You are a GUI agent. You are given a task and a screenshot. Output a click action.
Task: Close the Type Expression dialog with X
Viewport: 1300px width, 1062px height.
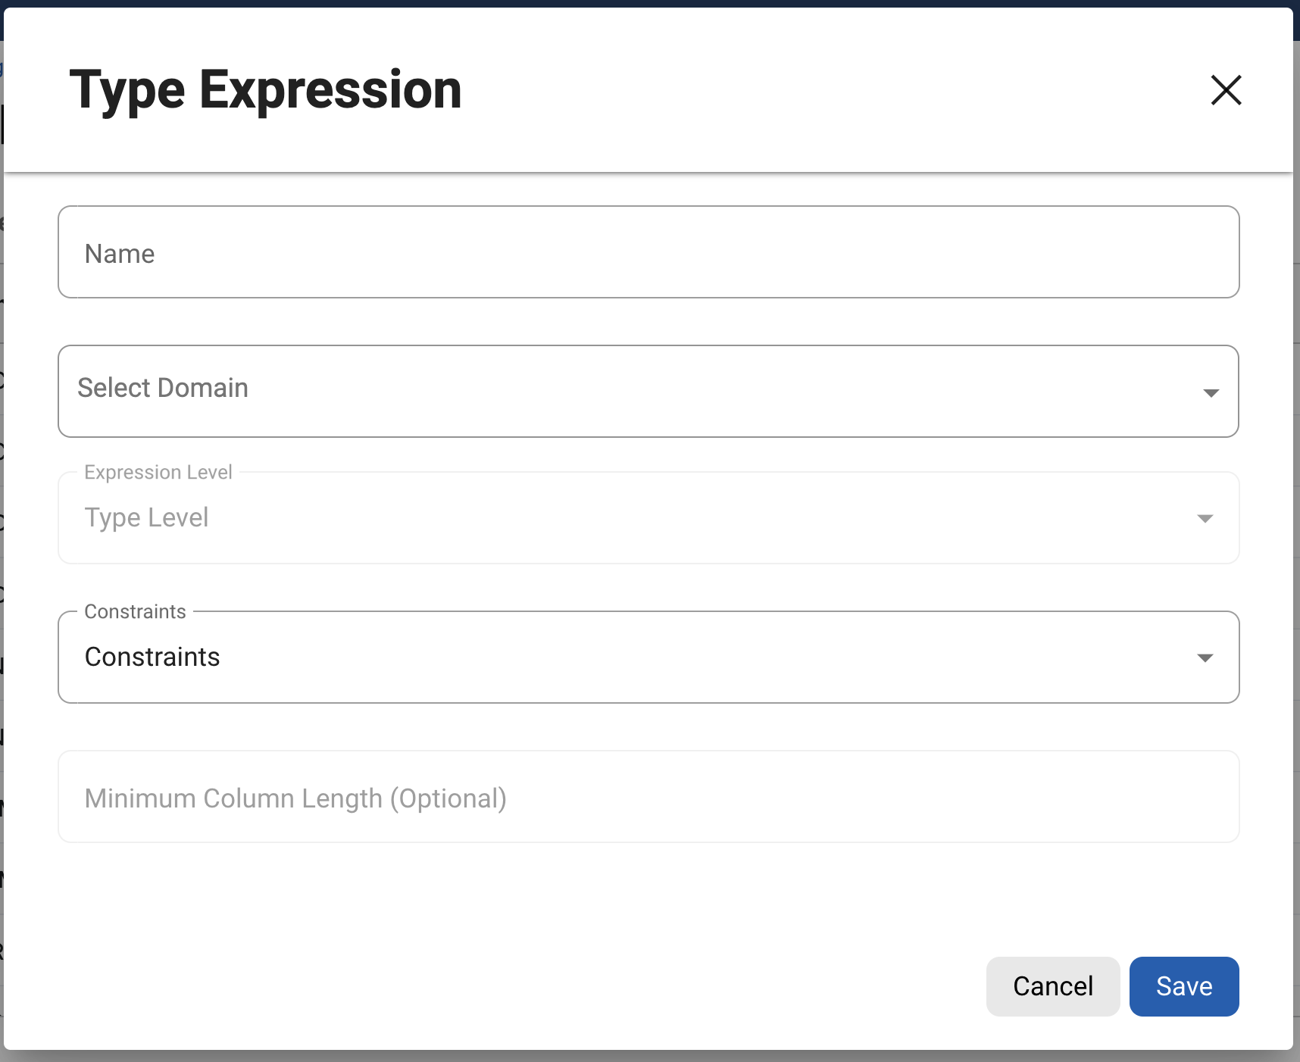click(x=1226, y=90)
